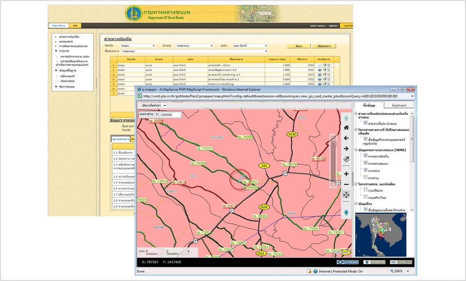Click the trash icon on the first road row
The height and width of the screenshot is (281, 466).
coord(328,65)
